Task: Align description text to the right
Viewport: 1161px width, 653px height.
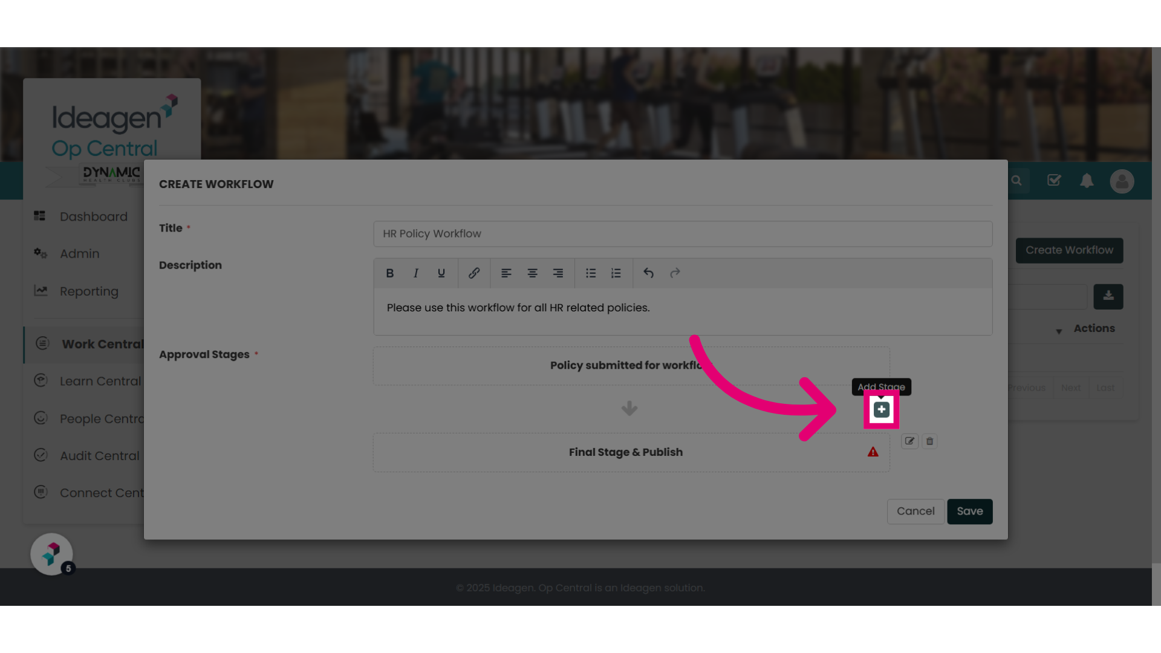Action: [558, 273]
